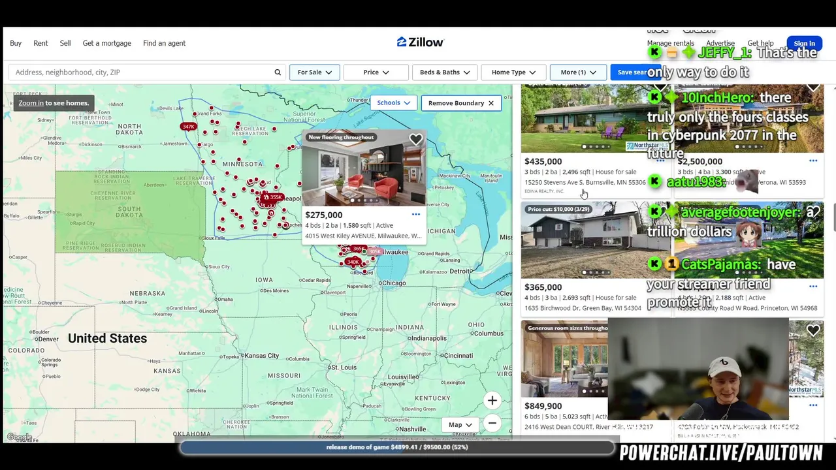Click the $849,900 price text
This screenshot has width=836, height=470.
point(543,406)
